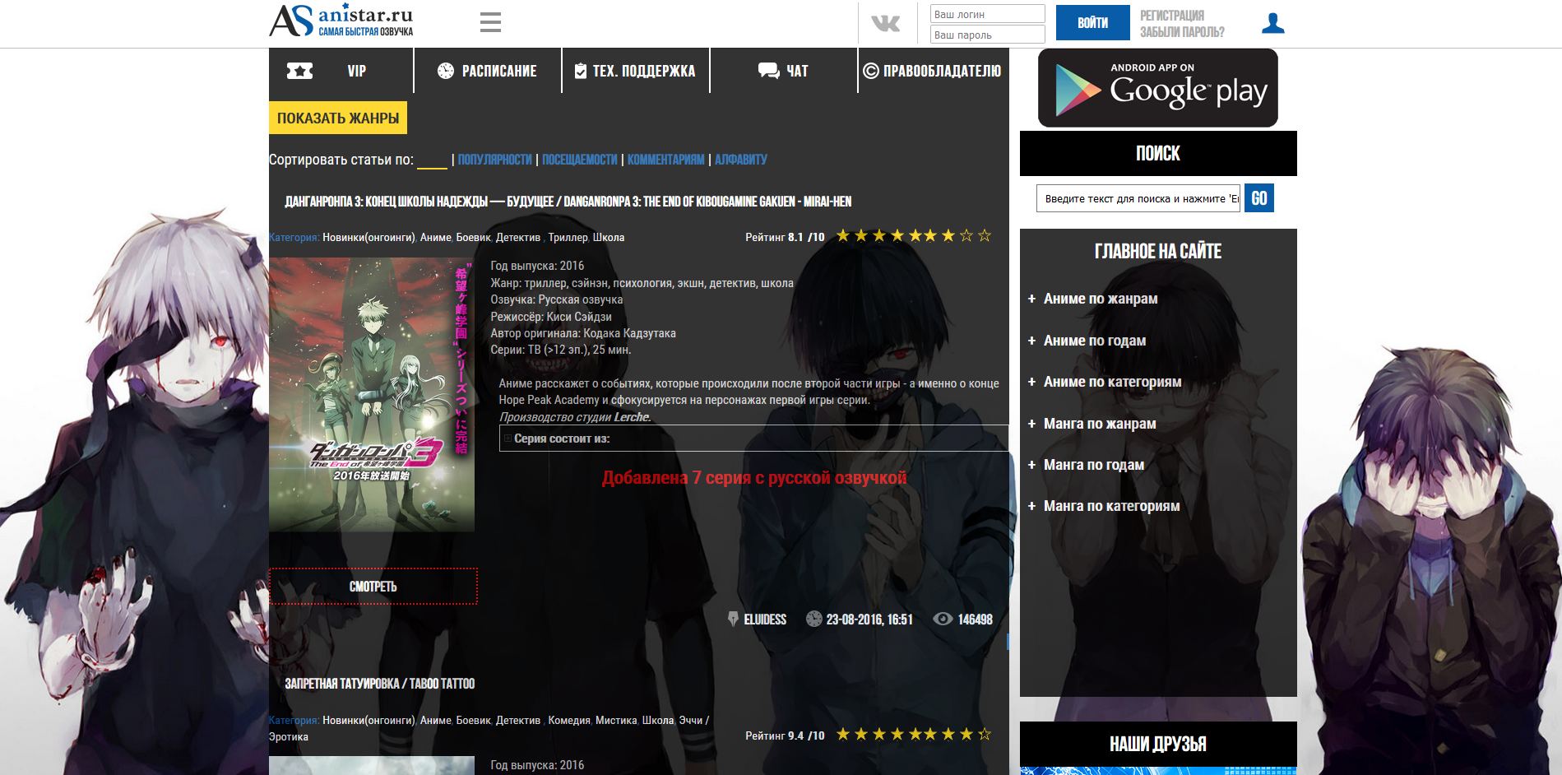Click the clock icon beside 23-08-2016 date
This screenshot has height=775, width=1562.
point(813,619)
